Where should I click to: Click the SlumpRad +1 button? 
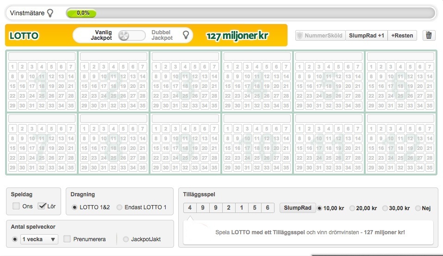tap(367, 36)
